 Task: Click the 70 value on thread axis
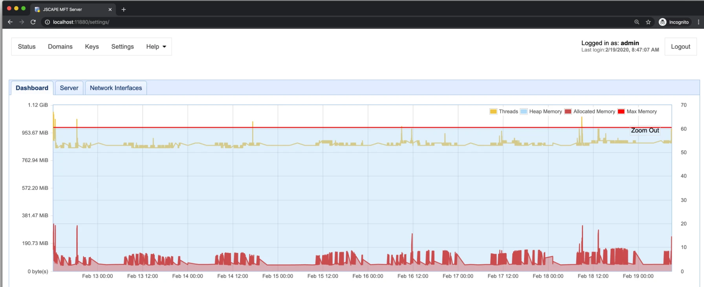pos(684,105)
